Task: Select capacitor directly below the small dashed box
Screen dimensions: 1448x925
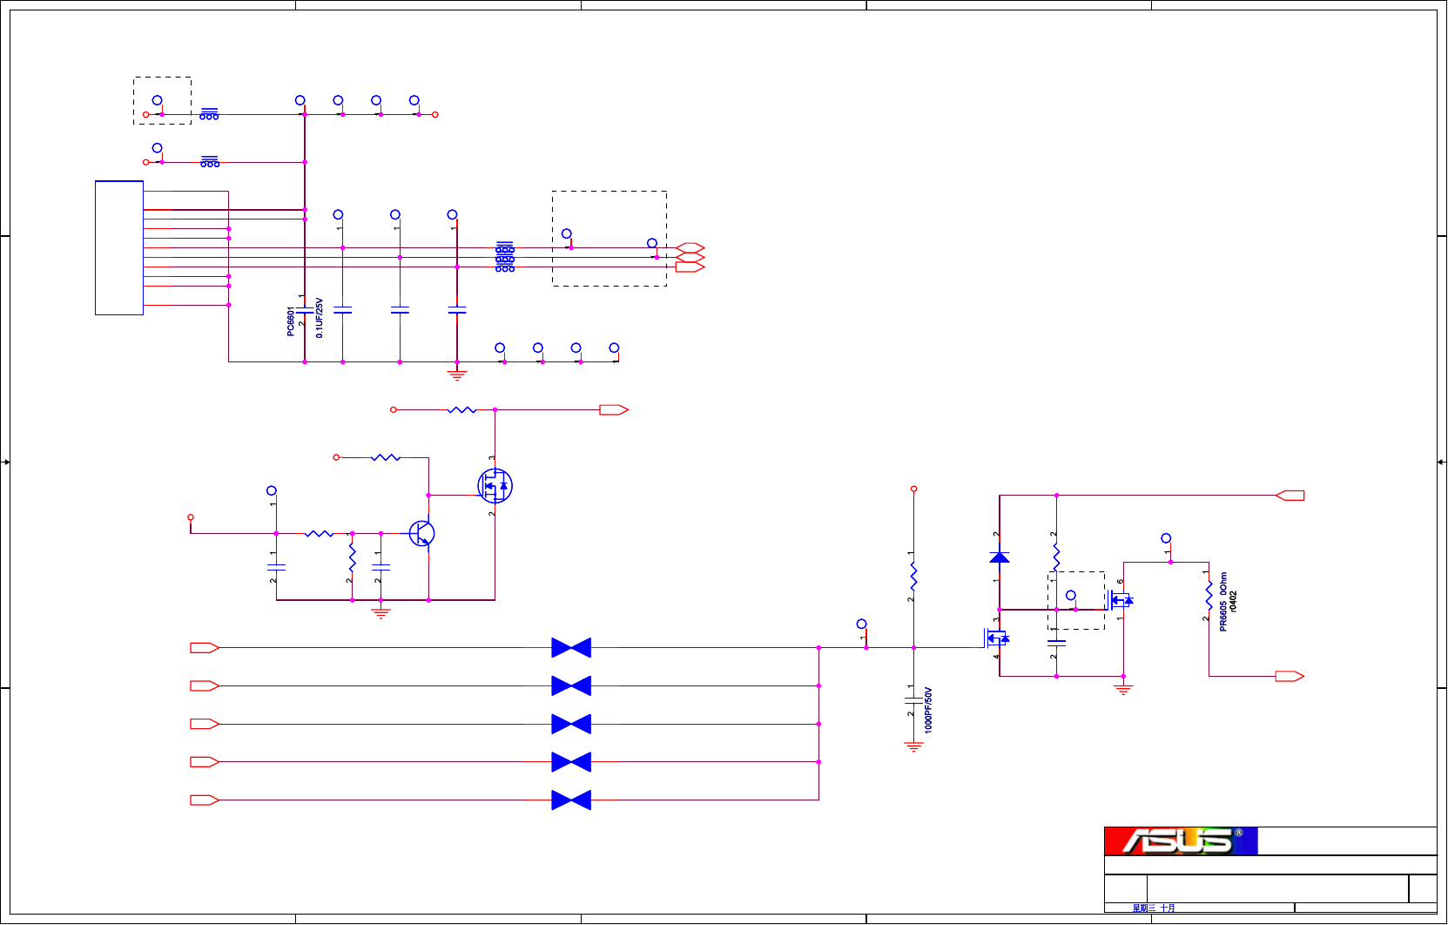Action: [x=1056, y=642]
